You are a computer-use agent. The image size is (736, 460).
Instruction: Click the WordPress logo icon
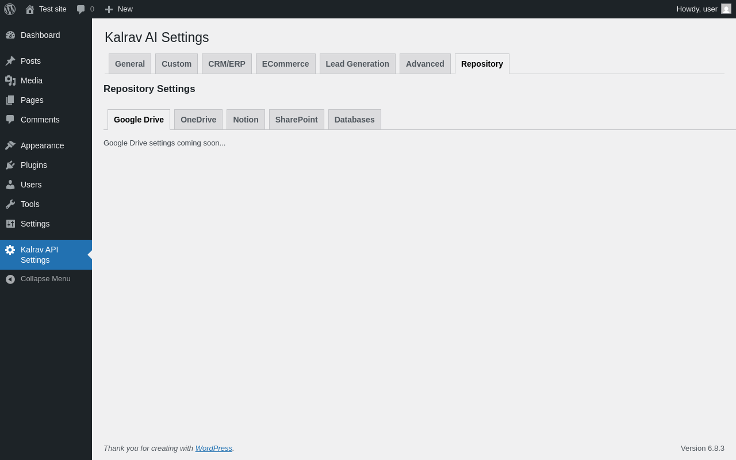tap(10, 9)
